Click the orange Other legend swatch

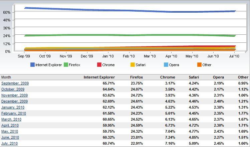coord(200,65)
